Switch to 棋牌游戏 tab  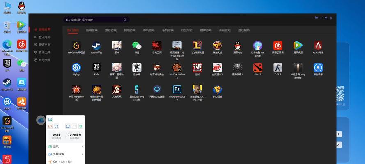[x=206, y=30]
